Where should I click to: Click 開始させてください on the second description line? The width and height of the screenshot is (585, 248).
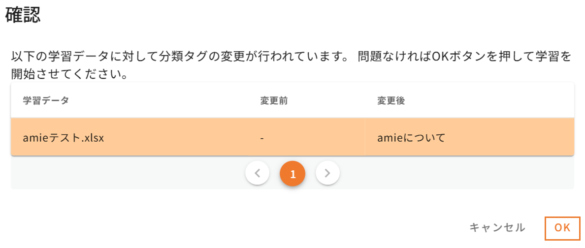click(69, 75)
